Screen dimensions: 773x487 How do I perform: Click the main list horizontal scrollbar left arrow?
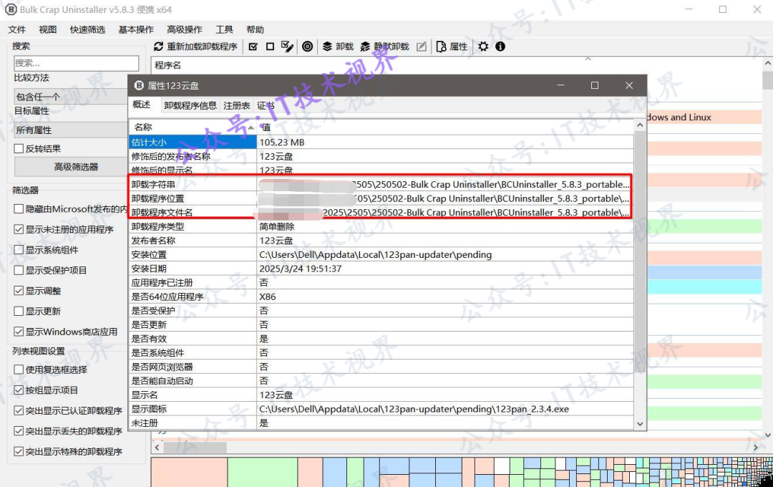[x=157, y=448]
